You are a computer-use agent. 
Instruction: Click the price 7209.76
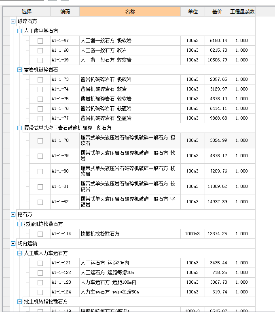point(218,171)
